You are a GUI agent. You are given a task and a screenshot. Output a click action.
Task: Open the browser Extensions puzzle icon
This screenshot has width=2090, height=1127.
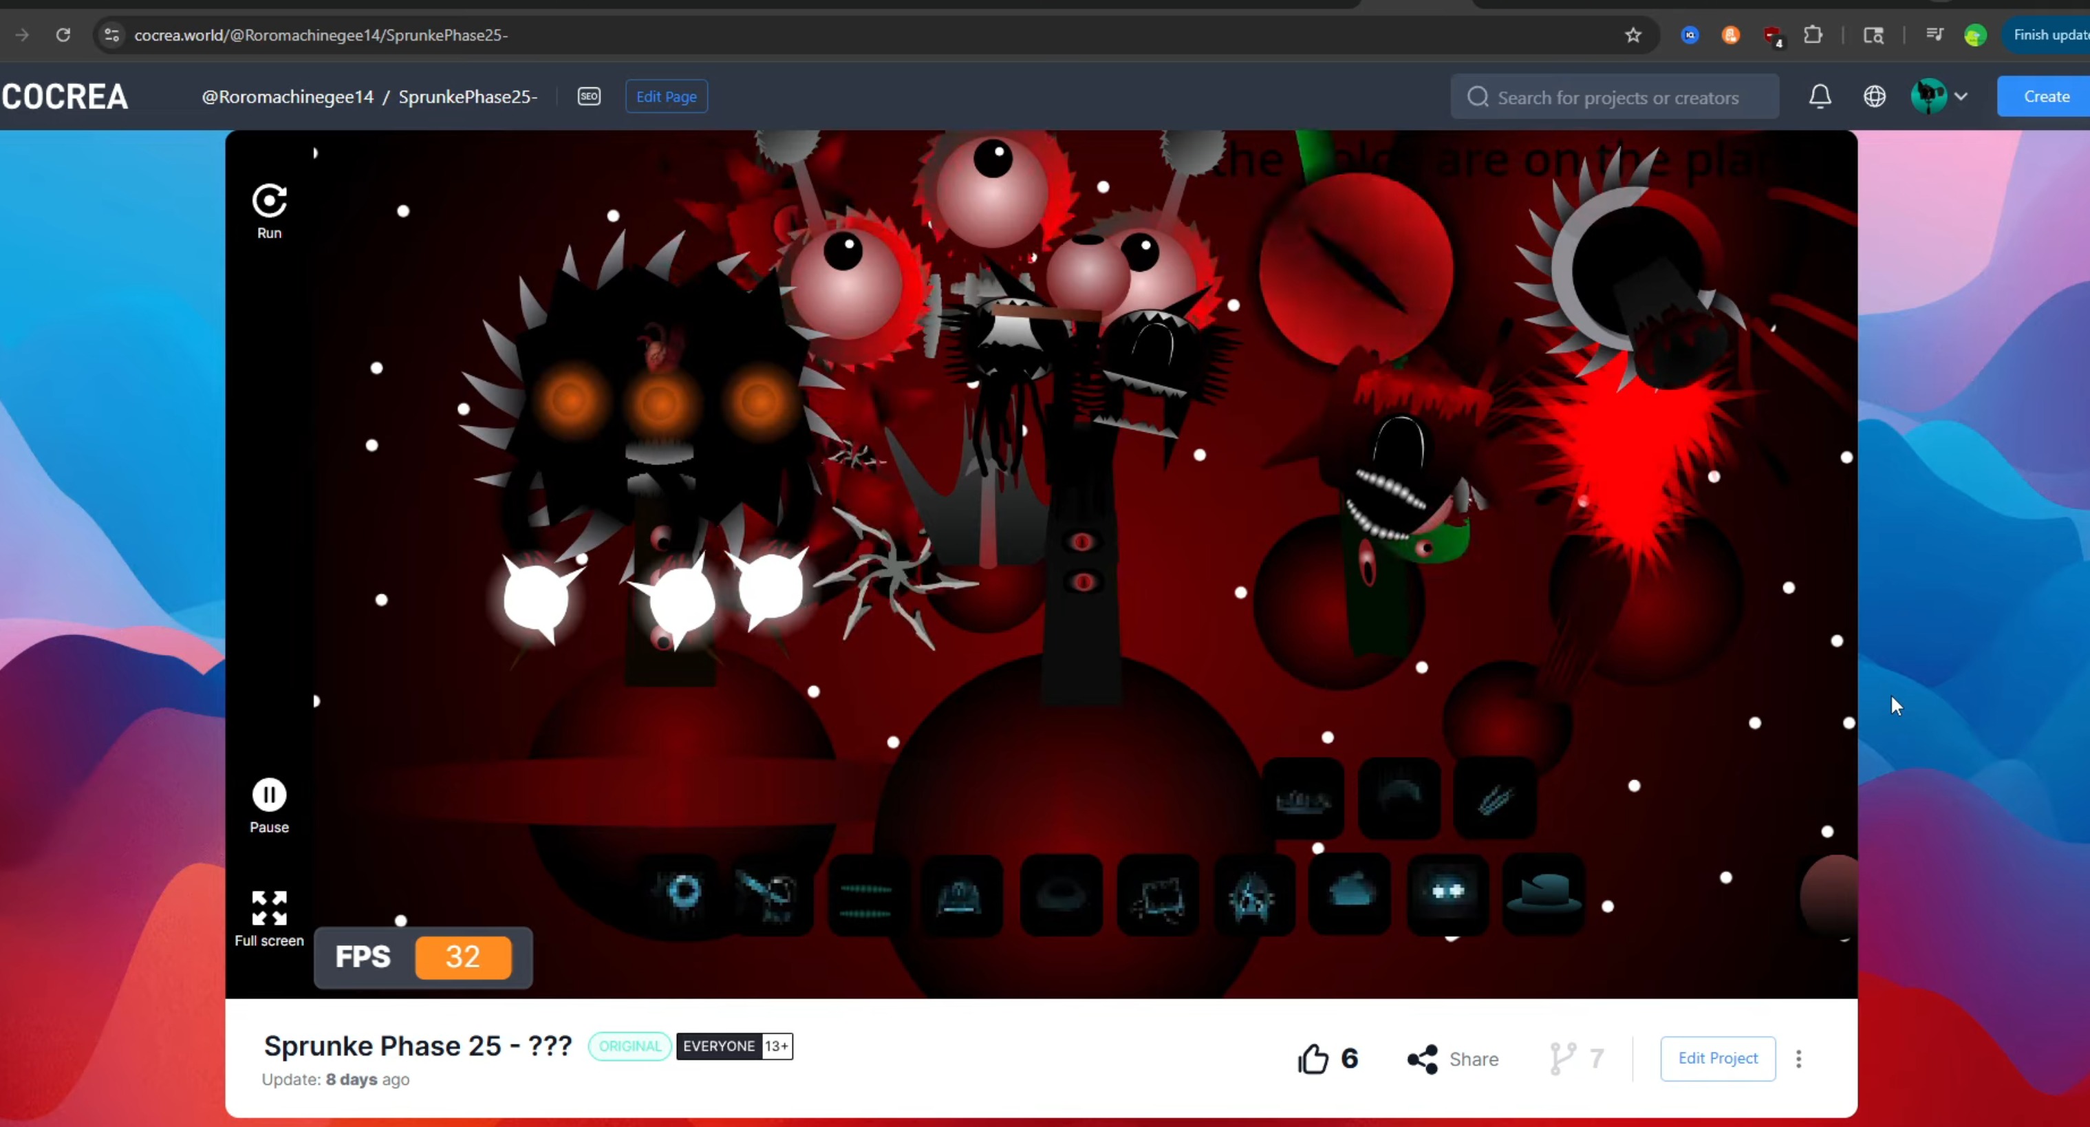(x=1813, y=35)
